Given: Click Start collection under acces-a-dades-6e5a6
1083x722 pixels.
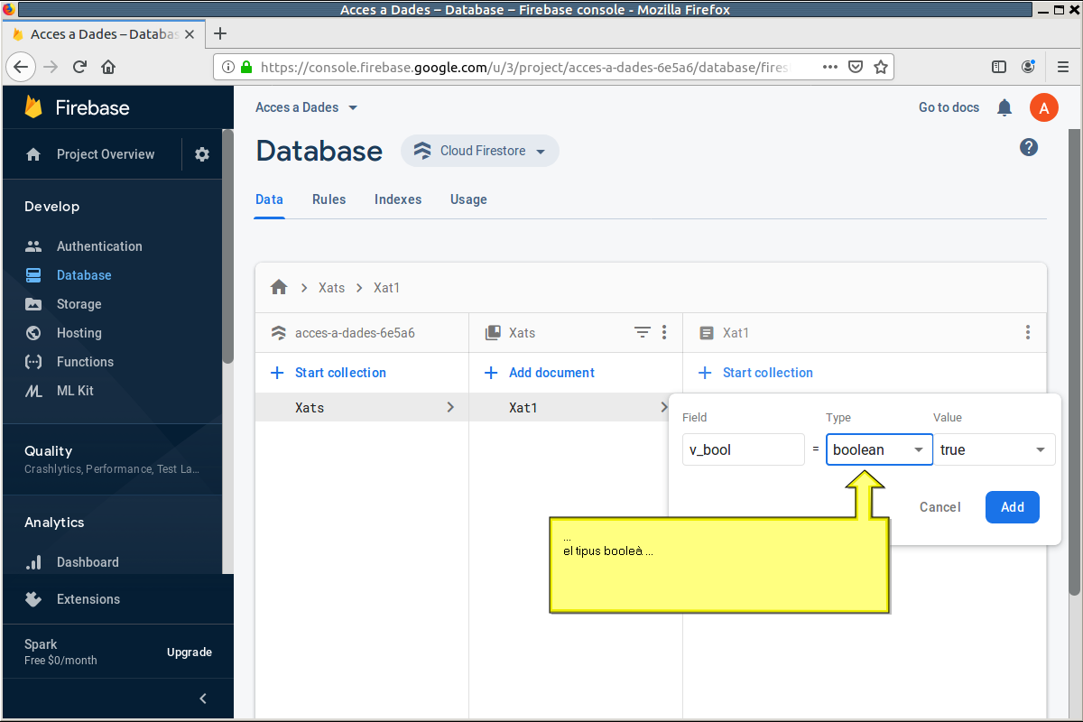Looking at the screenshot, I should (x=329, y=373).
